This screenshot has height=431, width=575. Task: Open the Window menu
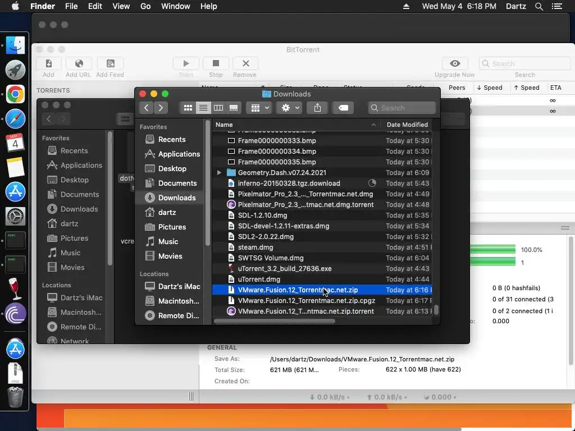tap(176, 6)
